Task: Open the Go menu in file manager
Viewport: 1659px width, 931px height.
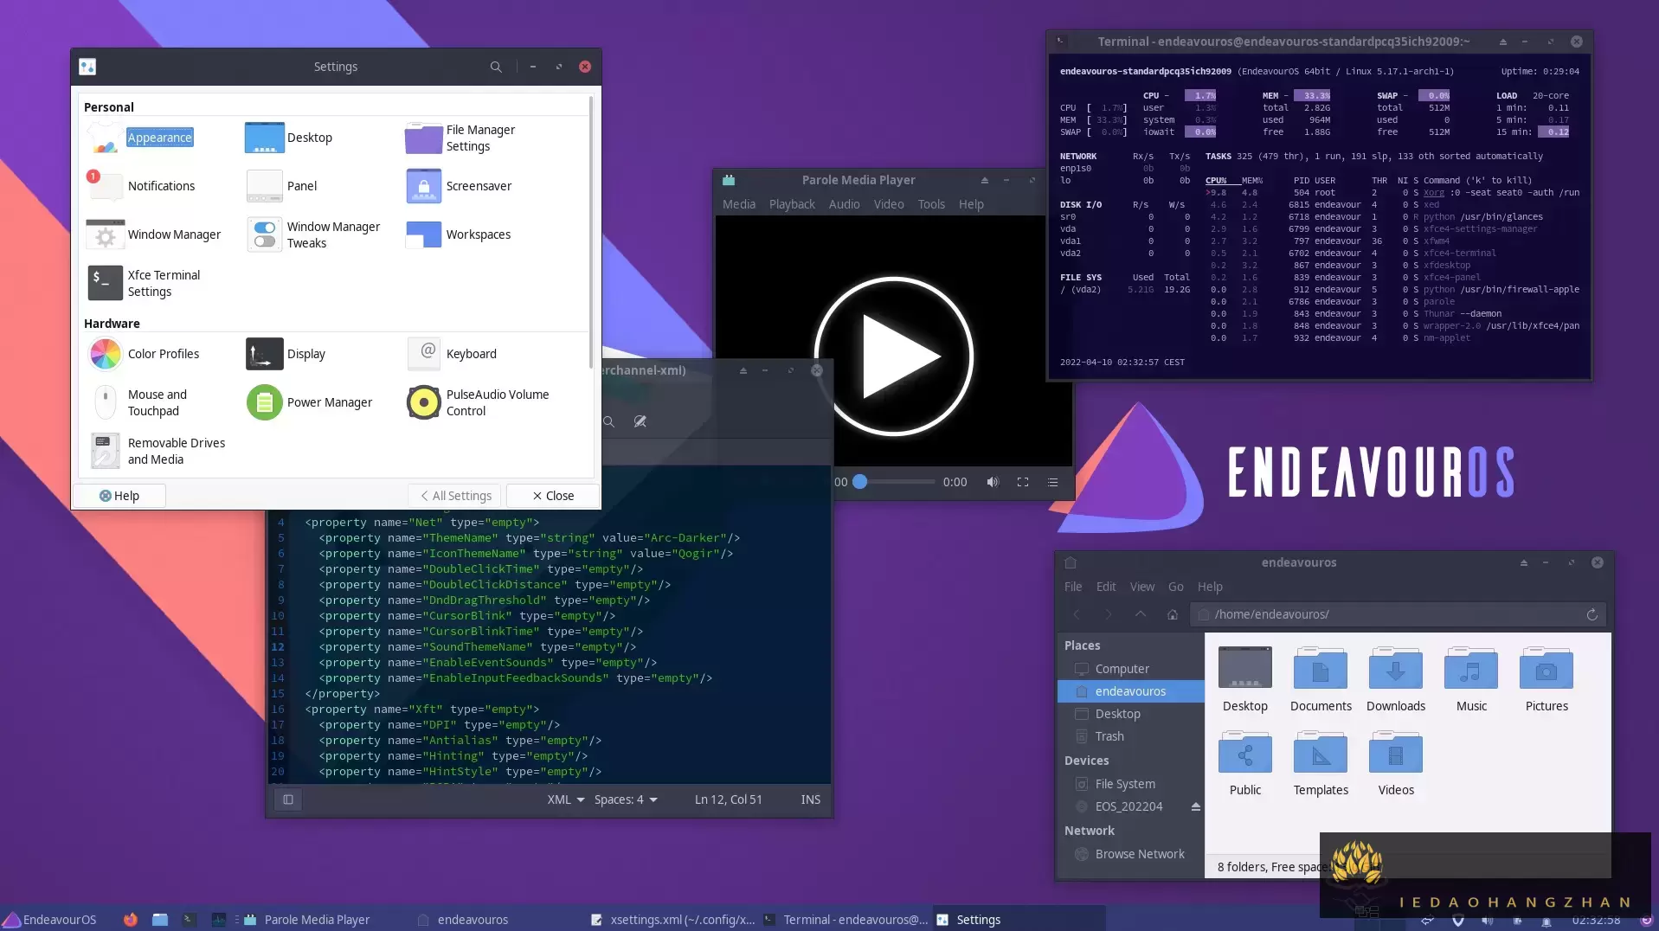Action: click(1175, 587)
